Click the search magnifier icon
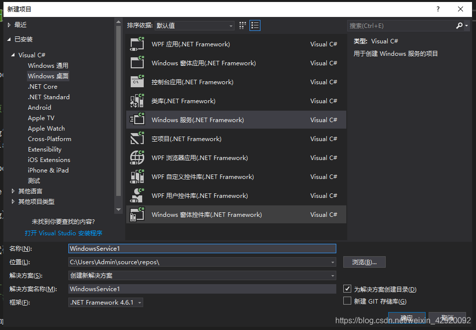The image size is (476, 330). 460,25
